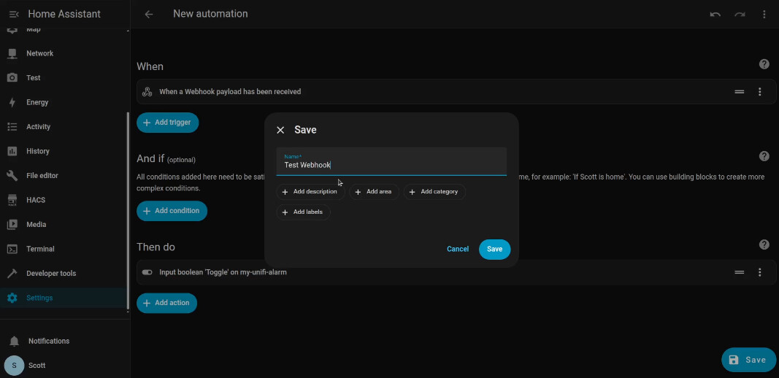Viewport: 779px width, 378px height.
Task: Open Developer tools in the sidebar
Action: (x=50, y=274)
